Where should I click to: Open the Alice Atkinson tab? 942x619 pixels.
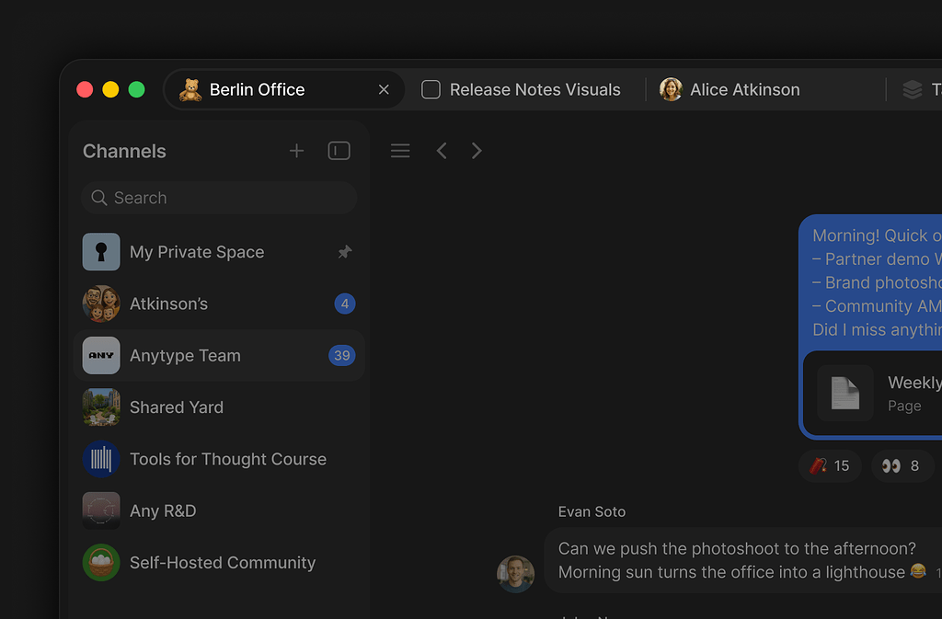(730, 90)
